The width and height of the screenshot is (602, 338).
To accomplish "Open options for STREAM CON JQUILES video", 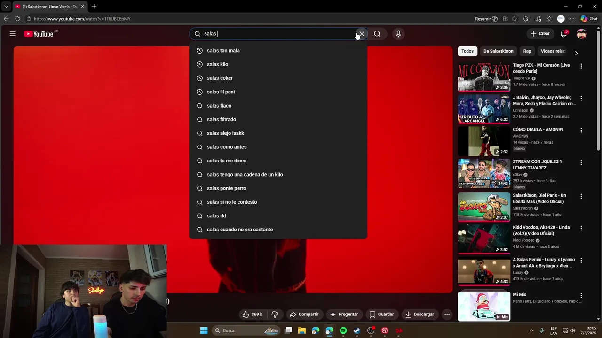I will coord(581,162).
